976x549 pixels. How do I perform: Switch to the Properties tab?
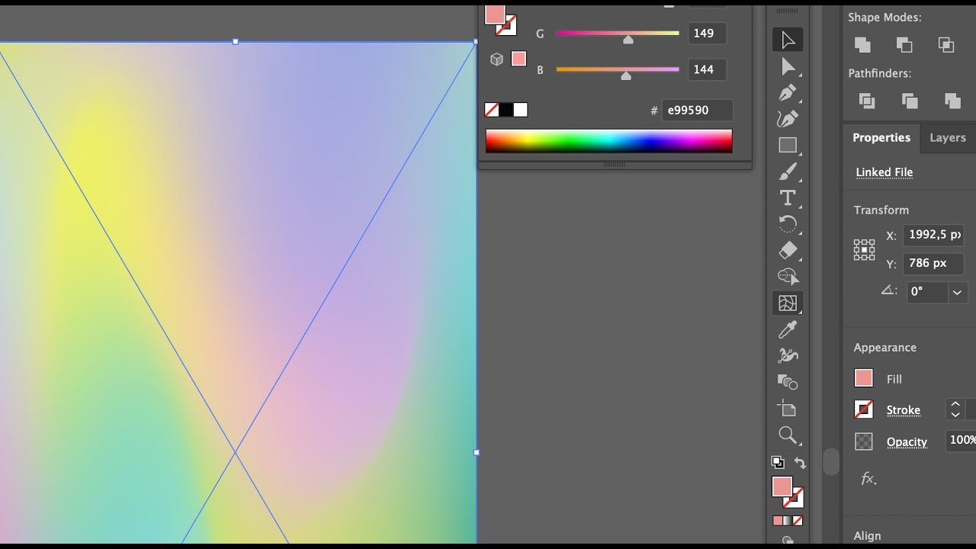(881, 137)
